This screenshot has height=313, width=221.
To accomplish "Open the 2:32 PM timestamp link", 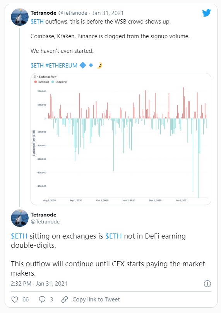I will (x=21, y=284).
